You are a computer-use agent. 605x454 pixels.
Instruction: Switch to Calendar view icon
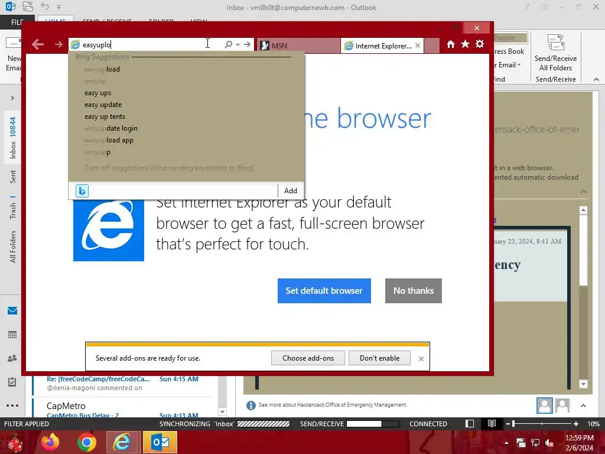(x=12, y=335)
